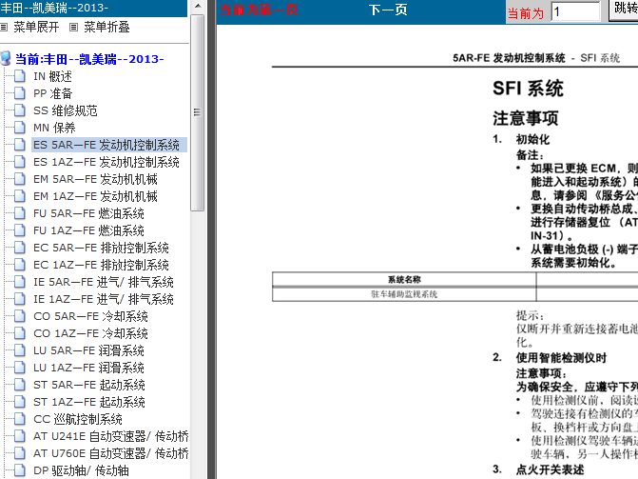Open LU 5AR—FE 润滑系统 chapter
Viewport: 638px width, 479px height.
coord(88,350)
